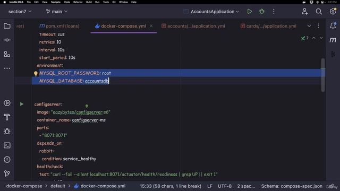Open the Git menu in menu bar

click(x=114, y=2)
